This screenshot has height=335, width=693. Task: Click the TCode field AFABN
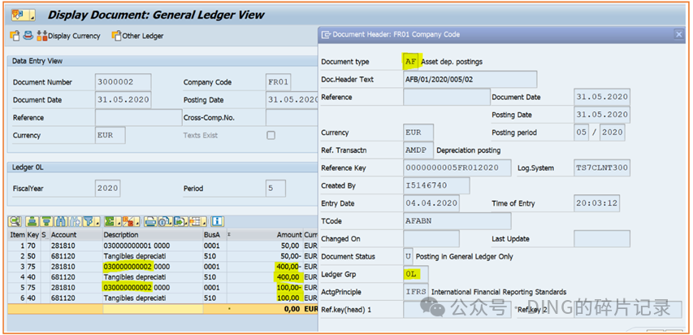457,221
